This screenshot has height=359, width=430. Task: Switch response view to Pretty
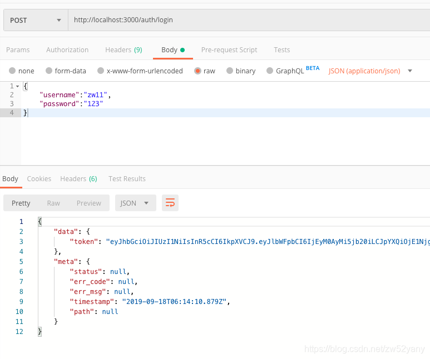coord(21,203)
